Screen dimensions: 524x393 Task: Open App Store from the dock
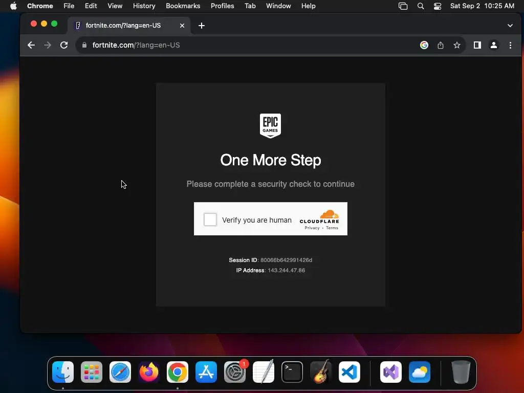tap(206, 372)
